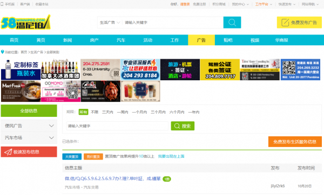Screen dimensions: 324x195
Task: Select the 一个月内 time filter
Action: point(139,112)
